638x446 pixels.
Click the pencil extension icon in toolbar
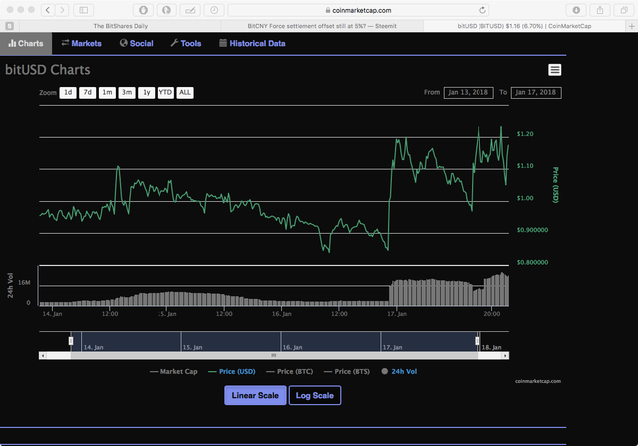pyautogui.click(x=190, y=10)
